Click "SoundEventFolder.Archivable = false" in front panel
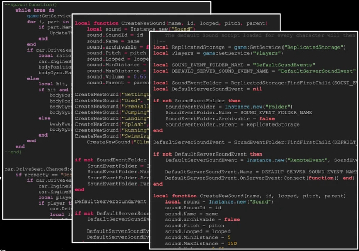 pos(220,119)
